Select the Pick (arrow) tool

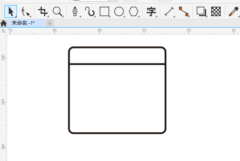click(11, 11)
